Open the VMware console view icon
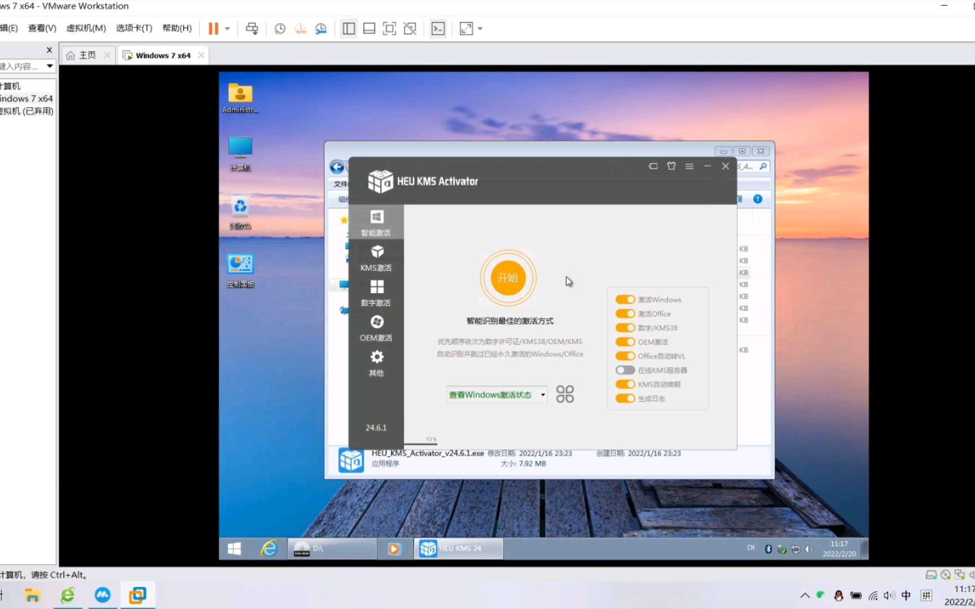Image resolution: width=975 pixels, height=609 pixels. (x=438, y=29)
